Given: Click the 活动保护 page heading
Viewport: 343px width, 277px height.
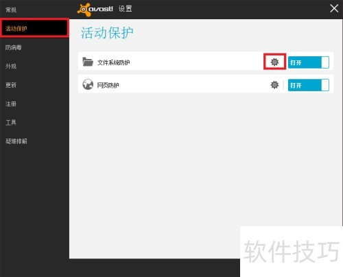Looking at the screenshot, I should 107,33.
